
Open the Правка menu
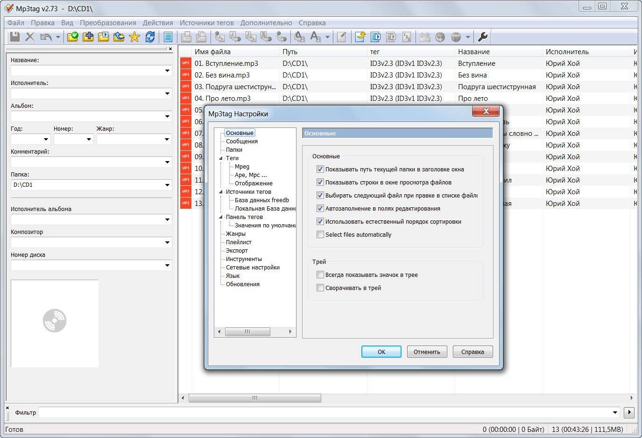point(42,23)
